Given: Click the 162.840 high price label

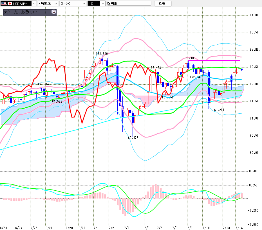Looking at the screenshot, I should 102,54.
